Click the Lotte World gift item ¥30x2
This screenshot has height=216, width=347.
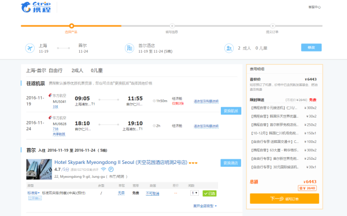tap(284, 116)
